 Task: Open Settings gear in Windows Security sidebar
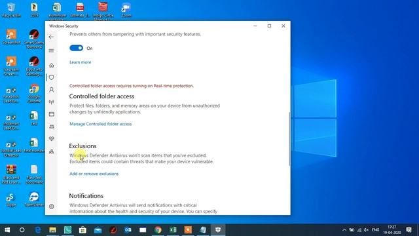click(51, 206)
